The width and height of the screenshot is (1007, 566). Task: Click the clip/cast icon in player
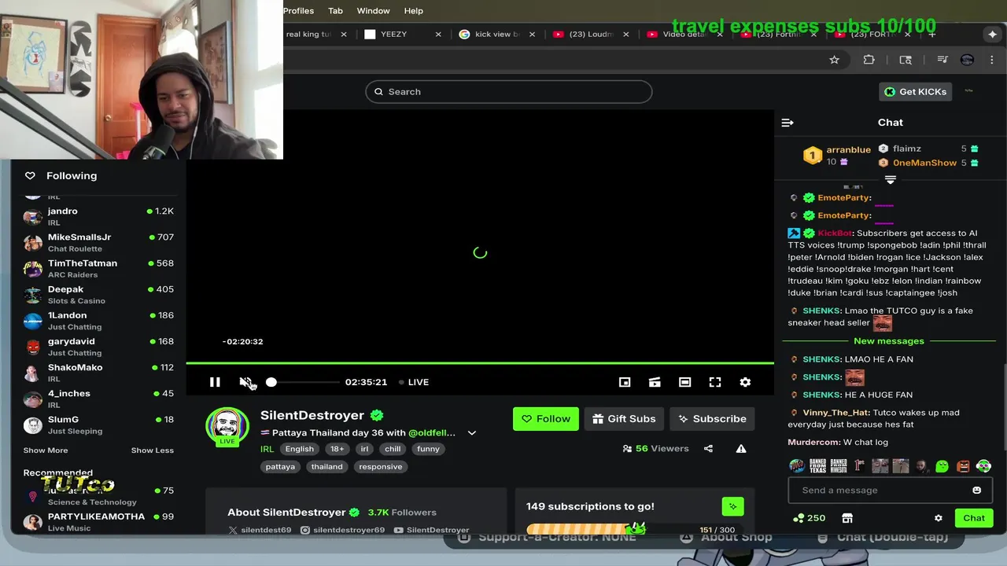tap(655, 382)
